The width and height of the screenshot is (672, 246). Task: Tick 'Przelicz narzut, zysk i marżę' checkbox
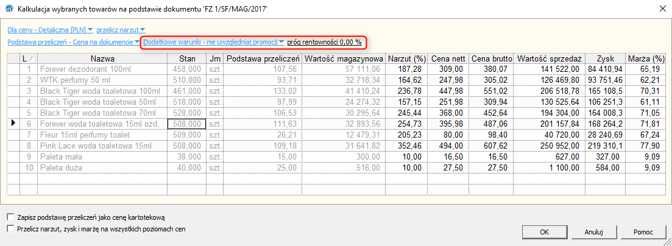click(x=11, y=229)
